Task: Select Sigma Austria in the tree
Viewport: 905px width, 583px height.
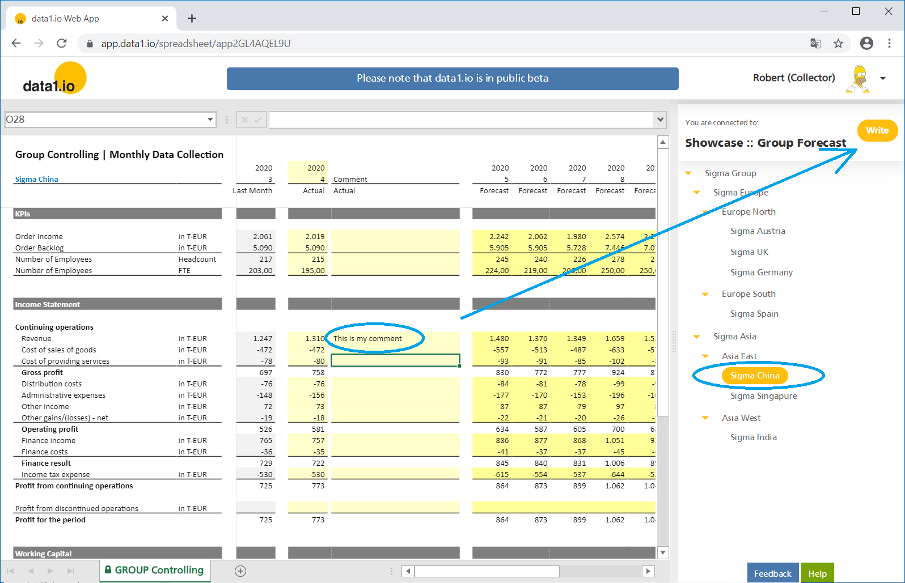Action: point(758,231)
